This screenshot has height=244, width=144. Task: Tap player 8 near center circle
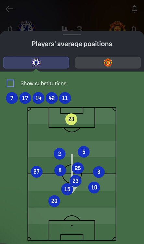pos(60,170)
